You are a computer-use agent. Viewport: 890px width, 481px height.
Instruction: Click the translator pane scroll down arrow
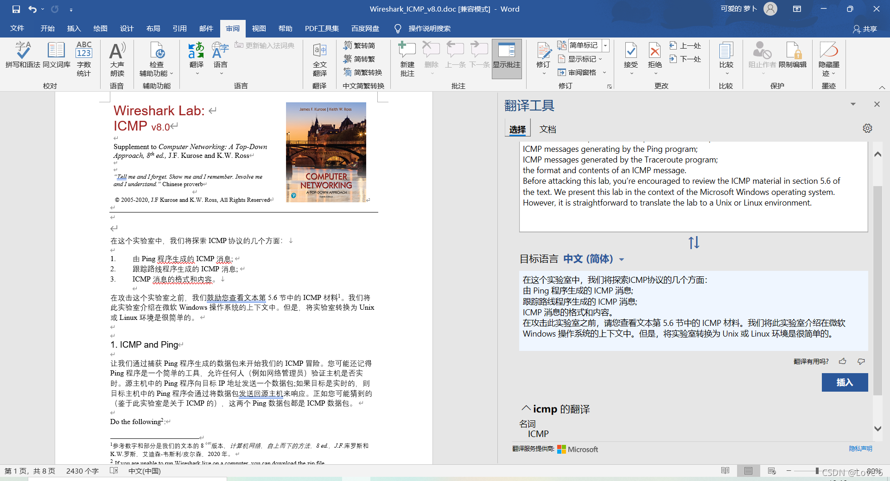pos(877,429)
